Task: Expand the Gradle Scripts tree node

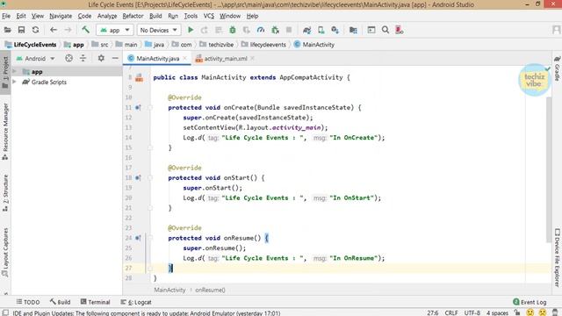Action: tap(14, 82)
